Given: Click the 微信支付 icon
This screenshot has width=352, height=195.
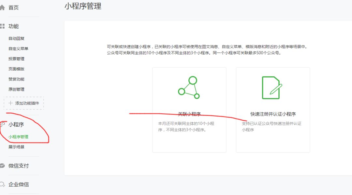Looking at the screenshot, I should pyautogui.click(x=2, y=166).
